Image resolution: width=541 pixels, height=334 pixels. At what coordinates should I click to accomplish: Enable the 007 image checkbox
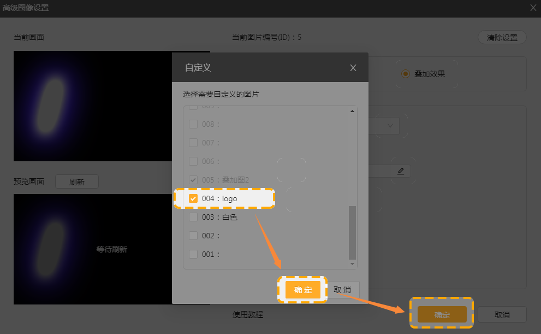coord(193,143)
